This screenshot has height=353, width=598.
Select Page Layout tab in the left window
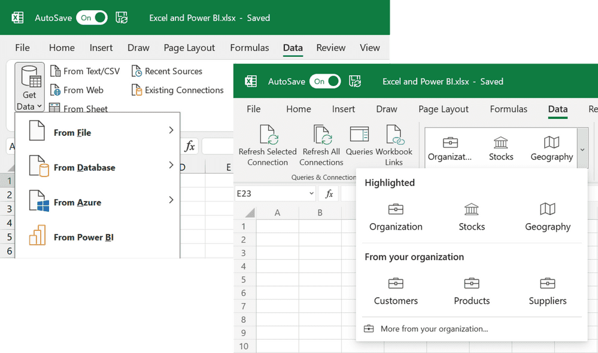pos(189,48)
